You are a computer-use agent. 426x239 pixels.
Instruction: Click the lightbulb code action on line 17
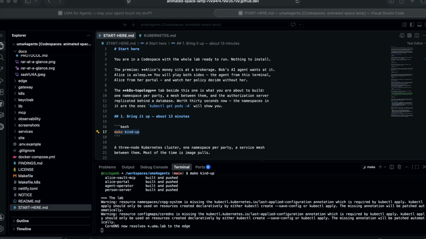click(x=98, y=132)
